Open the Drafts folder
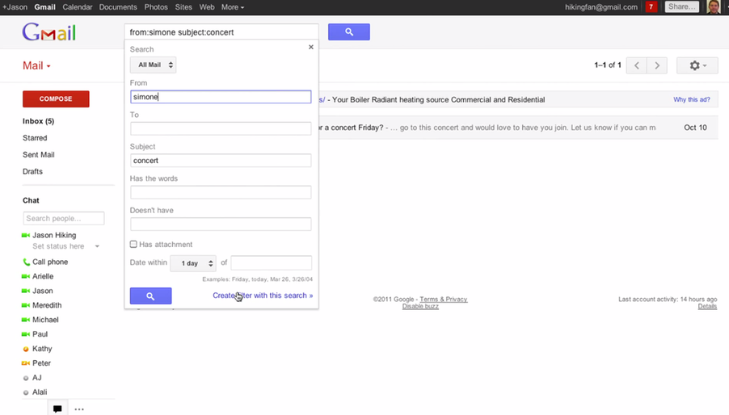 tap(32, 171)
